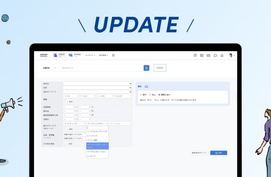This screenshot has width=271, height=177.
Task: Switch to the 企業DB tab
Action: point(59,55)
